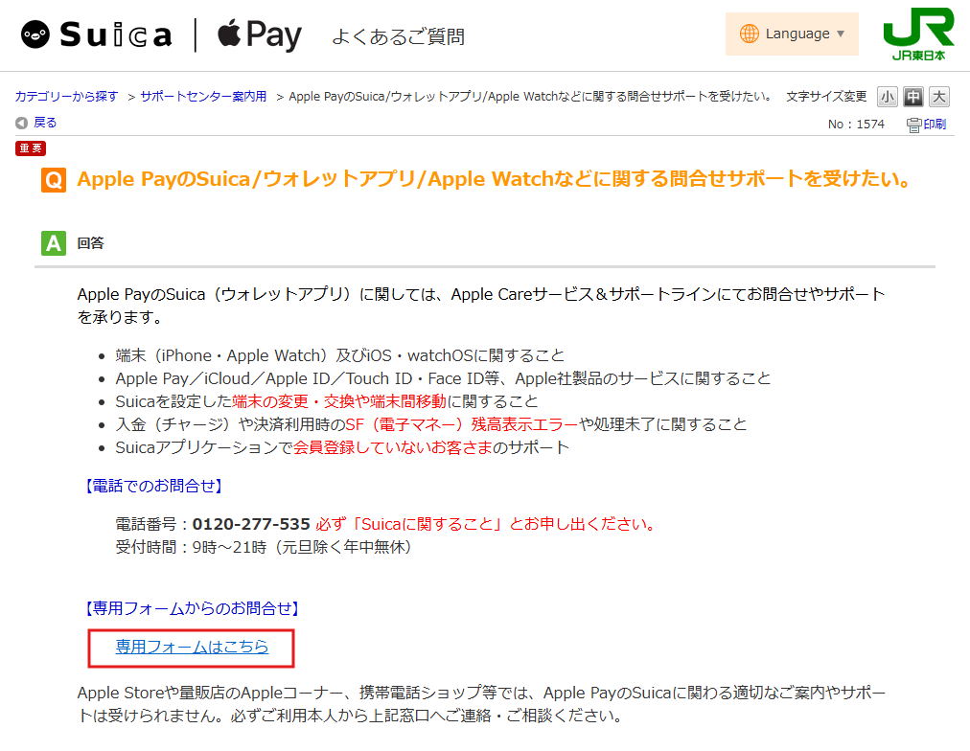Open the JR East logo link
970x751 pixels.
[x=918, y=34]
